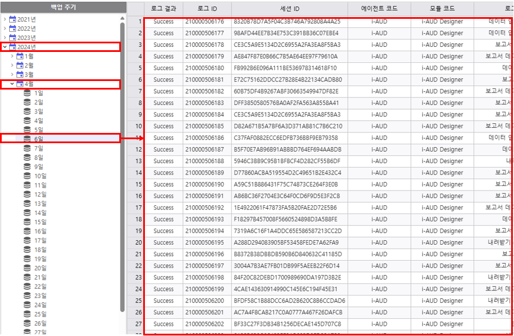Click the 2월 calendar icon
The width and height of the screenshot is (514, 336).
coord(20,65)
